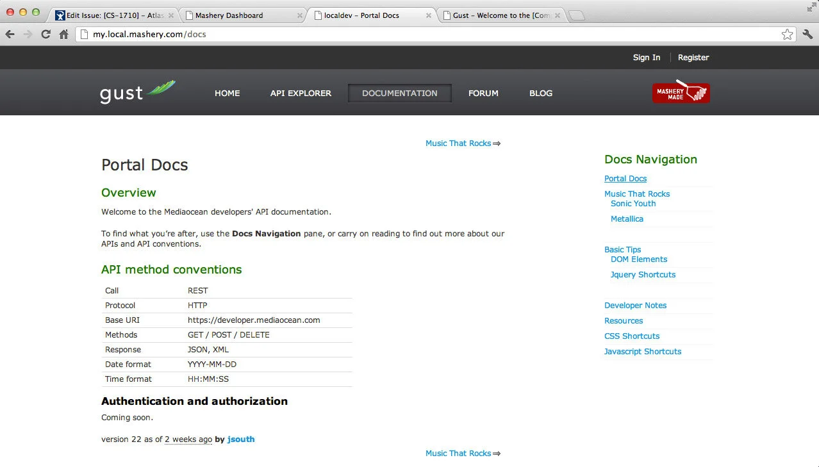
Task: Open the Sonic Youth docs page
Action: [633, 204]
